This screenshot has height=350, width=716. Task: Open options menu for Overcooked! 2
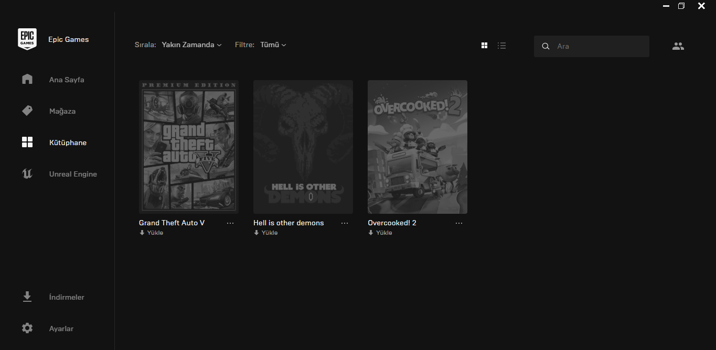click(459, 223)
